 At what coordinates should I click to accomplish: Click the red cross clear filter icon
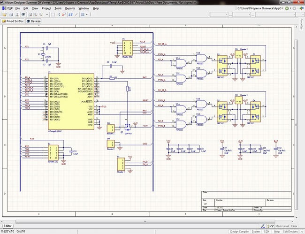(x=64, y=15)
